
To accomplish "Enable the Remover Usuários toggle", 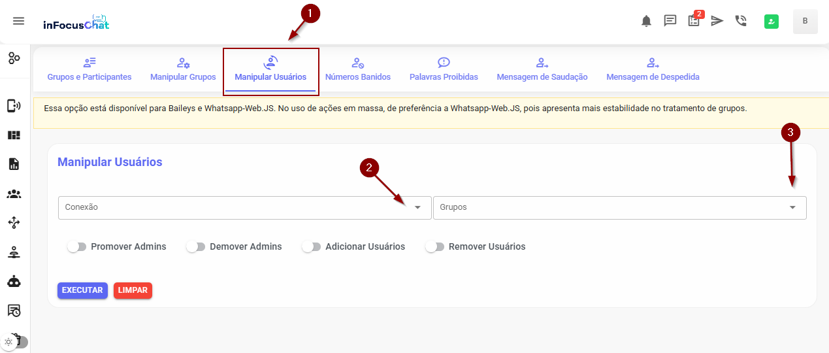I will point(434,247).
